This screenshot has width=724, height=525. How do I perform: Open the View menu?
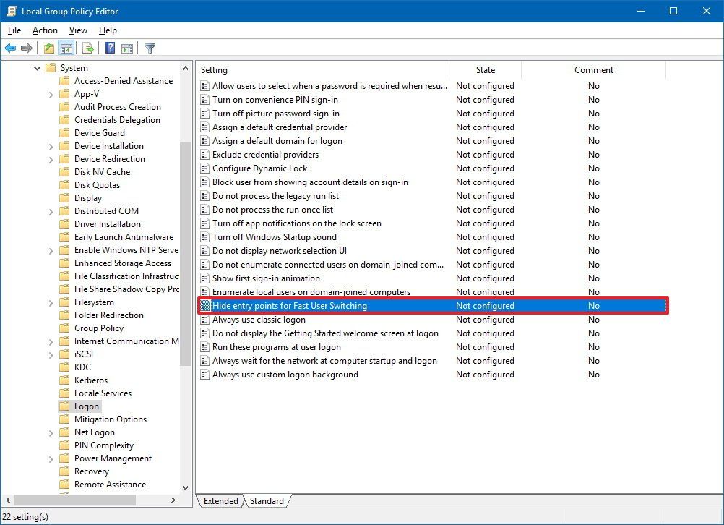pos(77,30)
